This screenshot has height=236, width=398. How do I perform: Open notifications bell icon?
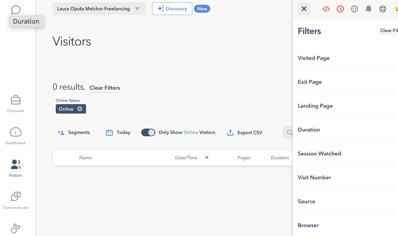coord(369,9)
